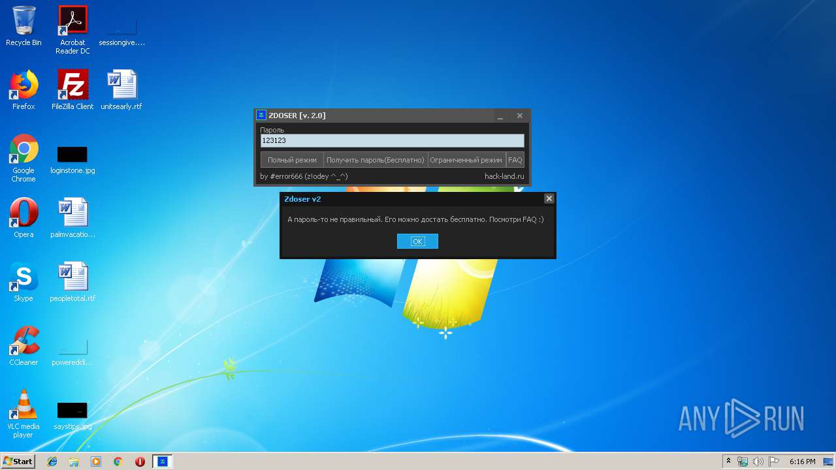836x470 pixels.
Task: Select the unitsearly.rtf document
Action: [x=121, y=90]
